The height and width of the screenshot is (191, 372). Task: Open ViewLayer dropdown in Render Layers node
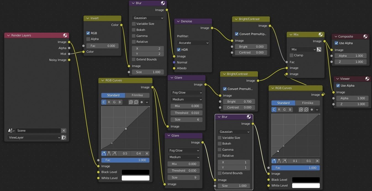point(34,137)
